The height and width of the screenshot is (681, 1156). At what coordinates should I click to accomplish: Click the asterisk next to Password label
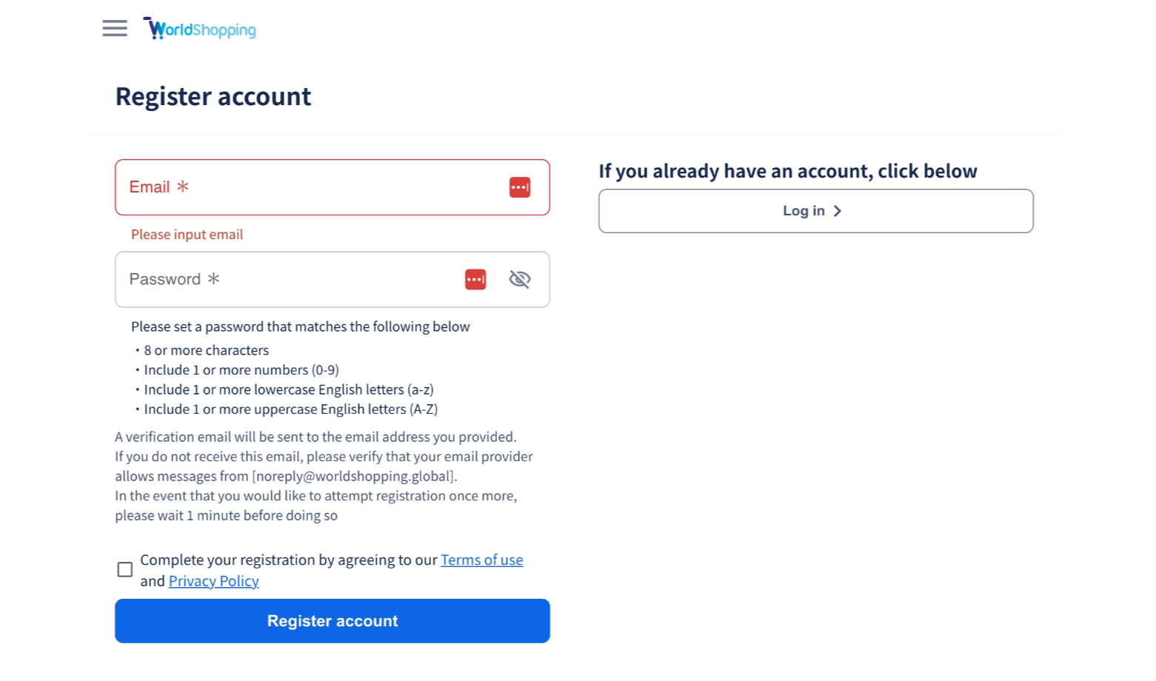[x=213, y=278]
